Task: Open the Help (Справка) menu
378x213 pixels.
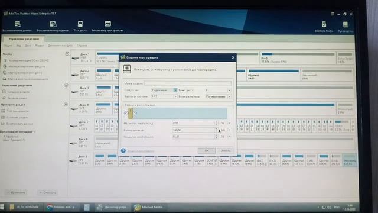Action: [x=82, y=46]
